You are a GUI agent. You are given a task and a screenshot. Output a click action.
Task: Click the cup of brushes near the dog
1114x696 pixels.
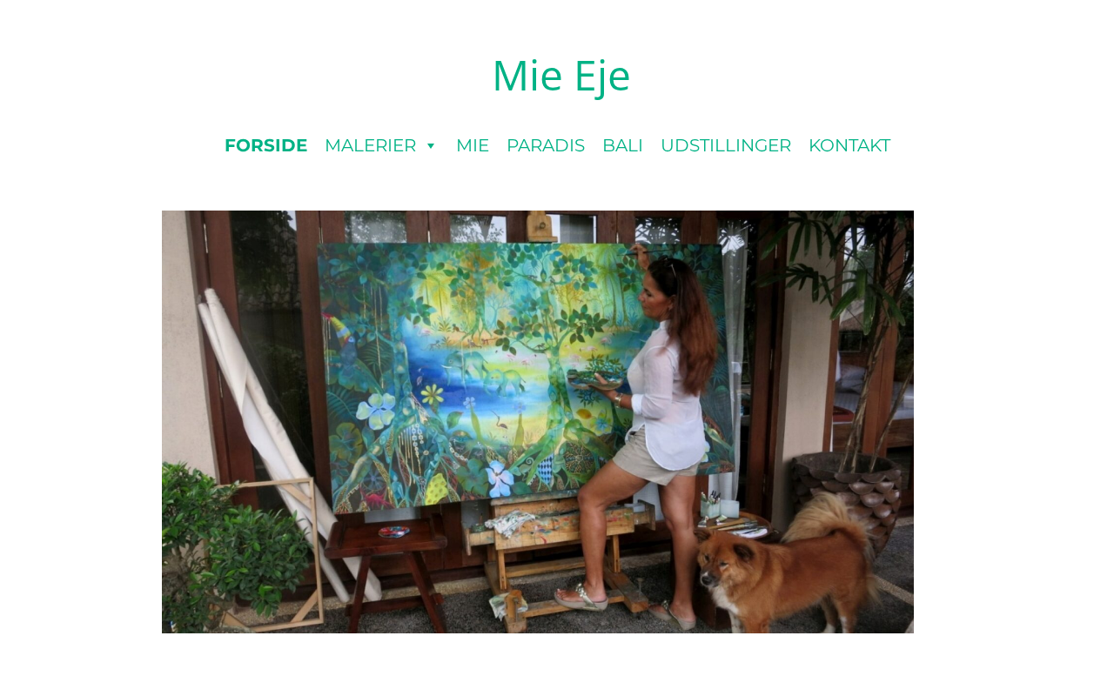[711, 505]
